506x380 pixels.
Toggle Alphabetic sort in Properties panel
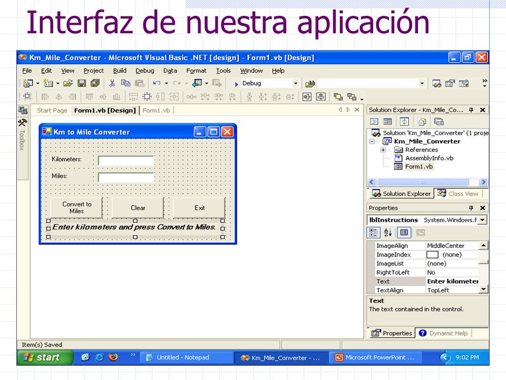click(387, 232)
